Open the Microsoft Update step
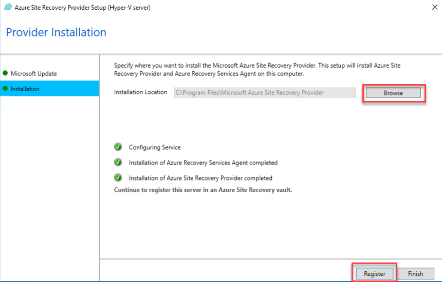The image size is (442, 282). [x=33, y=73]
